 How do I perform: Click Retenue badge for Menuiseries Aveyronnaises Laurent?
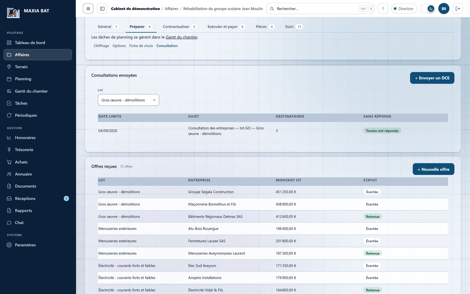[373, 253]
